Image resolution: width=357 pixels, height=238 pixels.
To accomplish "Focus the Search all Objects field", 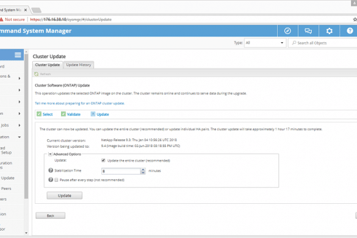I will pos(323,43).
